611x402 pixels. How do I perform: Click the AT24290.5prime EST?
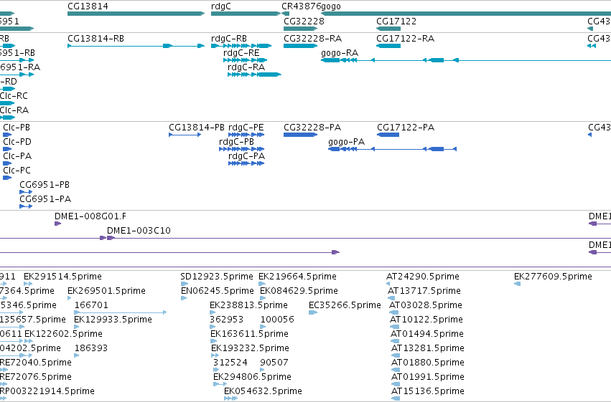pyautogui.click(x=388, y=284)
